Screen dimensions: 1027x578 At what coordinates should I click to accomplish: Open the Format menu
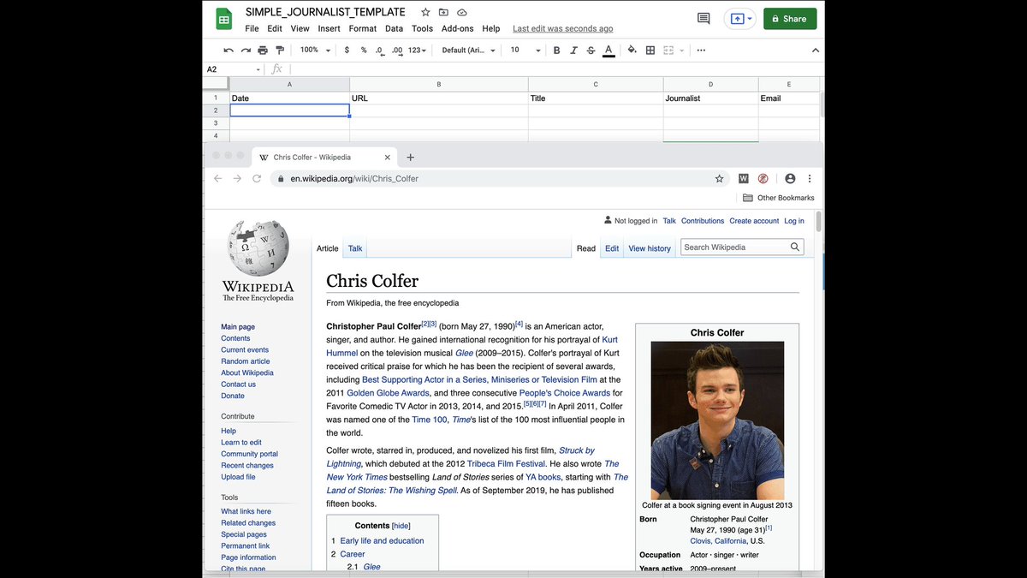pyautogui.click(x=363, y=28)
